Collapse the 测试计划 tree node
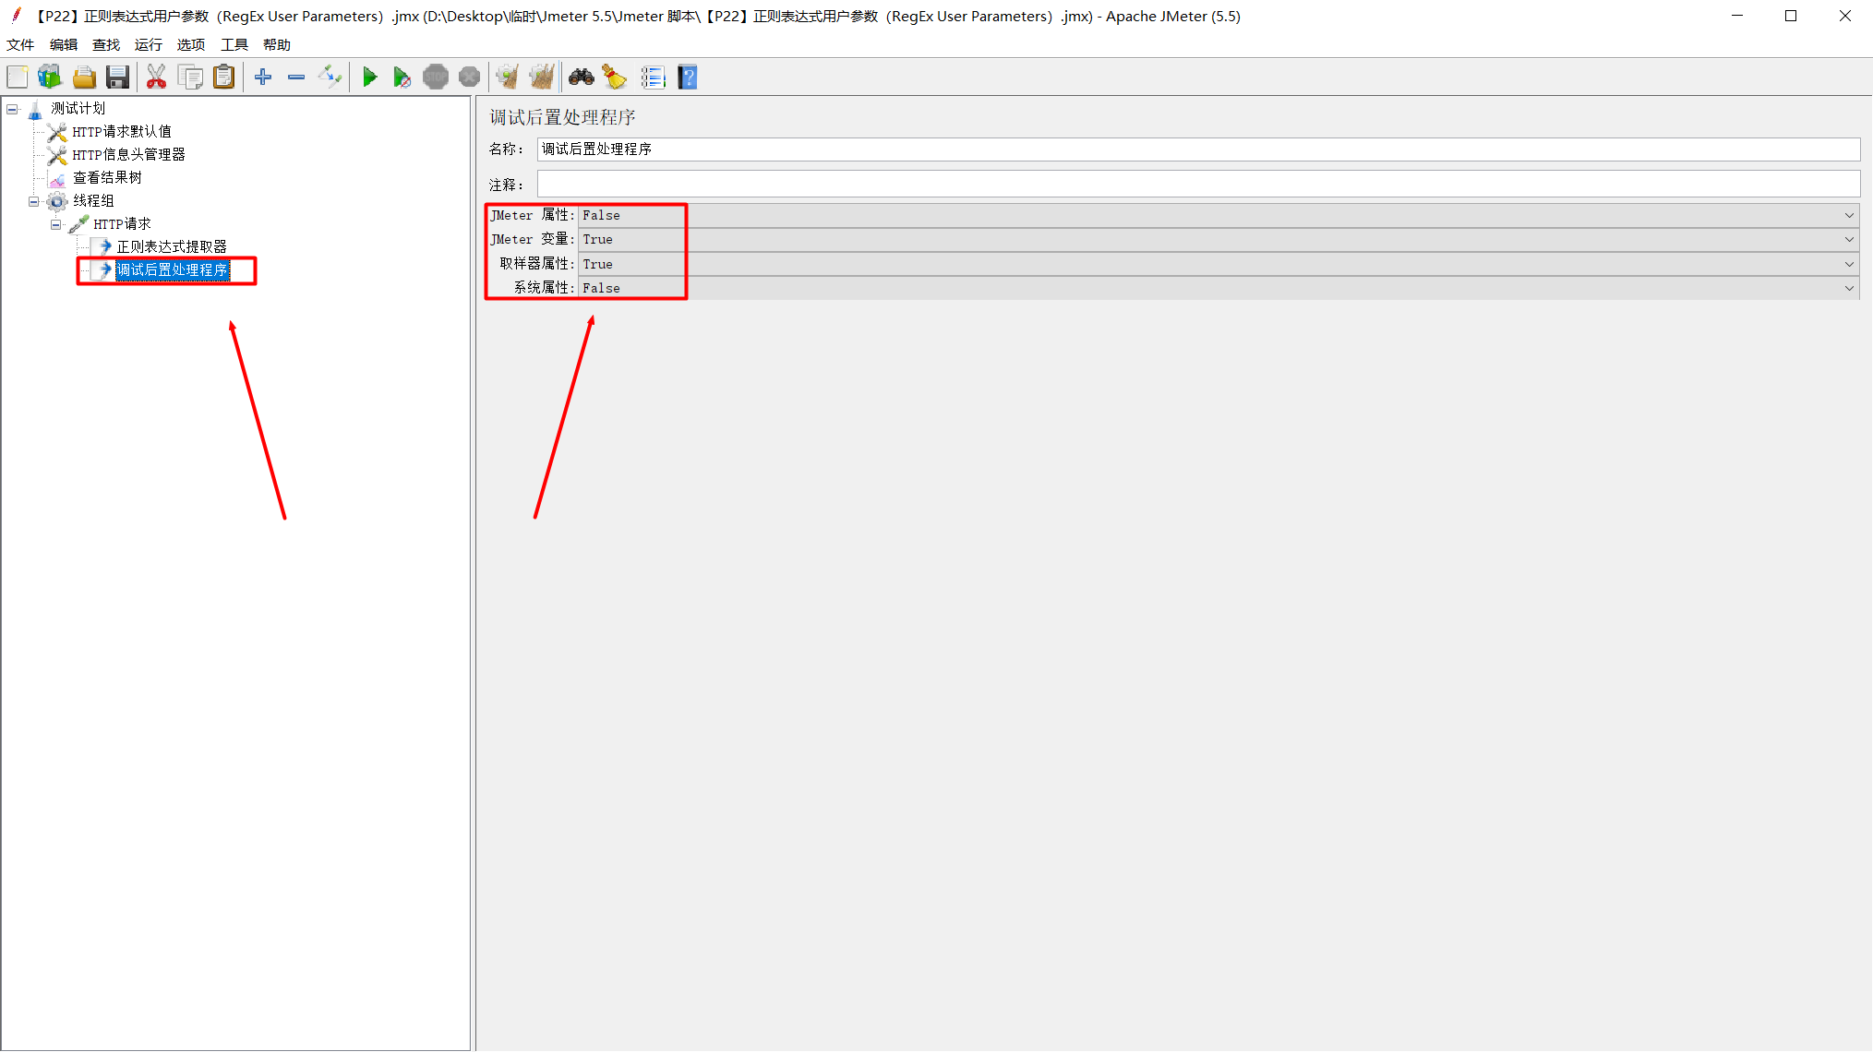This screenshot has width=1873, height=1052. tap(12, 109)
